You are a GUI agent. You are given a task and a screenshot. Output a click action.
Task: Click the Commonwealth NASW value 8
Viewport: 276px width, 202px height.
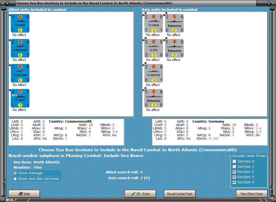[x=90, y=135]
